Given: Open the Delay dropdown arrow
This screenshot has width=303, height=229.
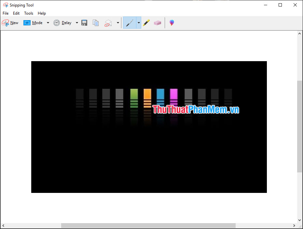Looking at the screenshot, I should click(x=77, y=22).
